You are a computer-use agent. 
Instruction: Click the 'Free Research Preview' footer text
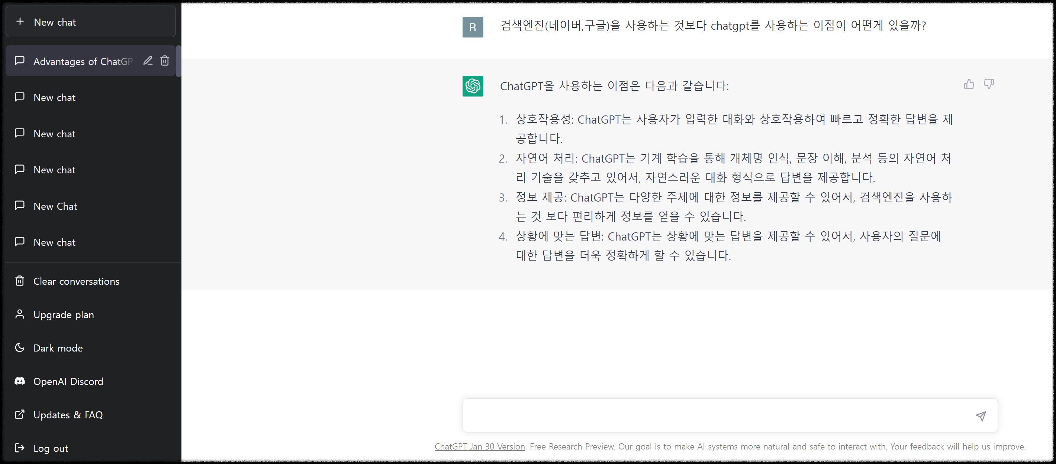572,447
